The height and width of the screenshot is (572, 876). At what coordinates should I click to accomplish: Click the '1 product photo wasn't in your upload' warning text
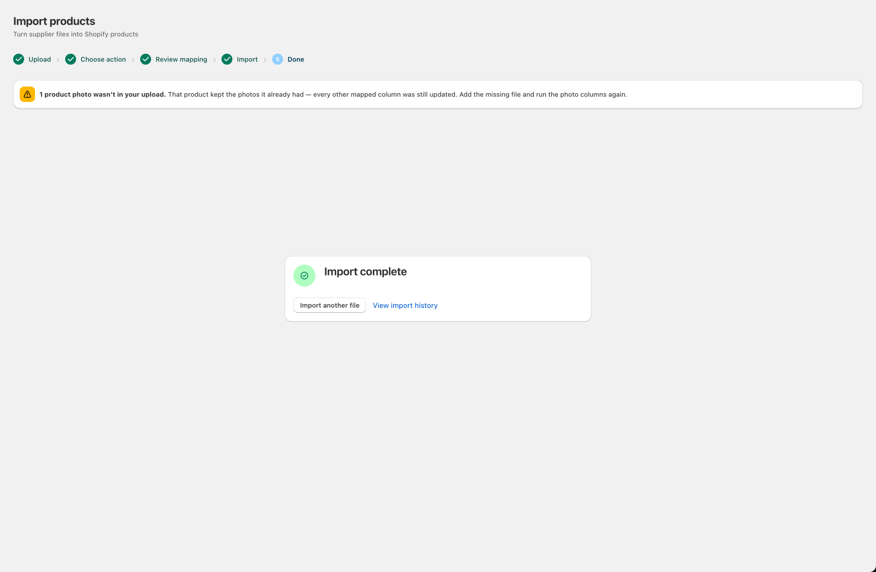coord(102,94)
